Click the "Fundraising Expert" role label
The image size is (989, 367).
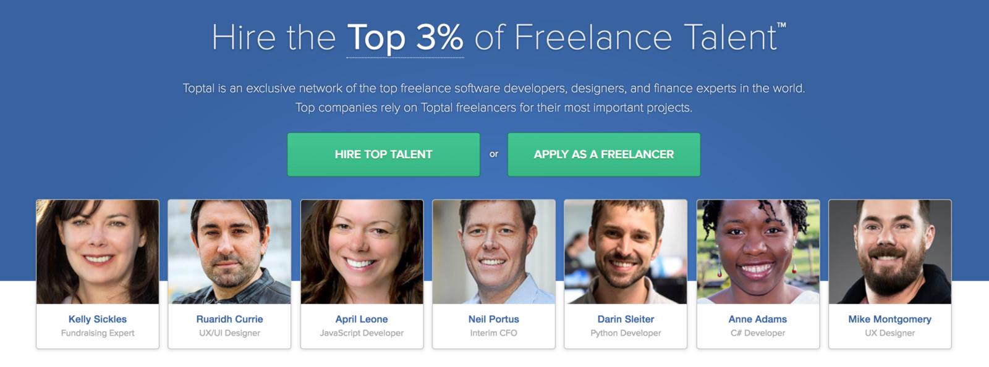(x=98, y=333)
